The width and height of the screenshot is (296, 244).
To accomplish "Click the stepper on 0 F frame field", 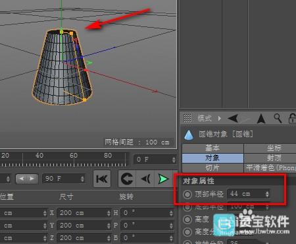I will pos(174,160).
